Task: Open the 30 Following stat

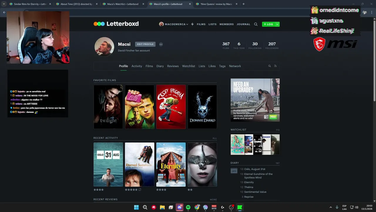Action: pos(255,45)
